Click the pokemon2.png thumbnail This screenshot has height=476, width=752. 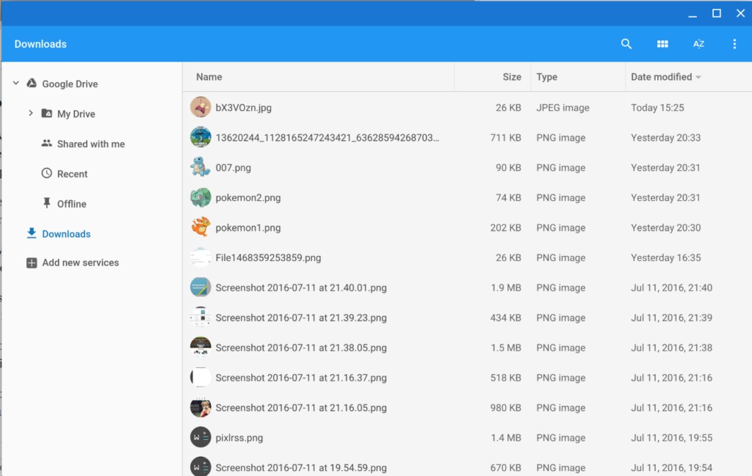click(200, 197)
